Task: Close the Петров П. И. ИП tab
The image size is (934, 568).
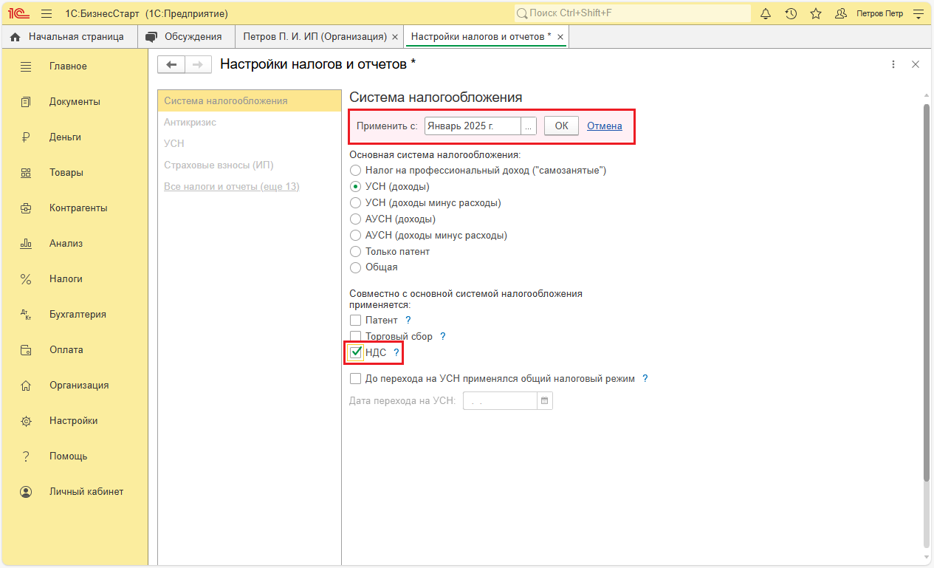Action: (x=395, y=37)
